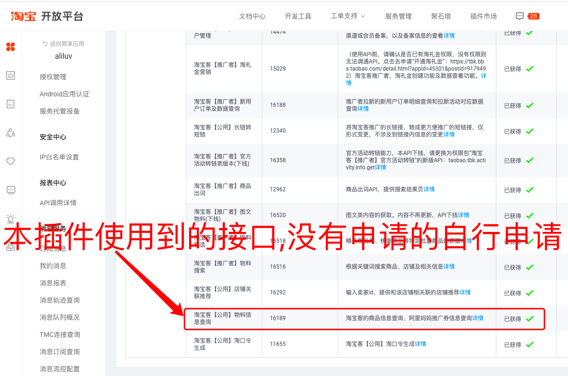Open the puzzle-piece plugin sidebar icon
Screen dimensions: 568x376
pyautogui.click(x=11, y=75)
